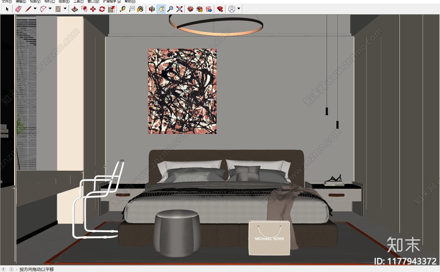Click Zoom Extents tool
Viewport: 440px width, 272px height.
(179, 9)
